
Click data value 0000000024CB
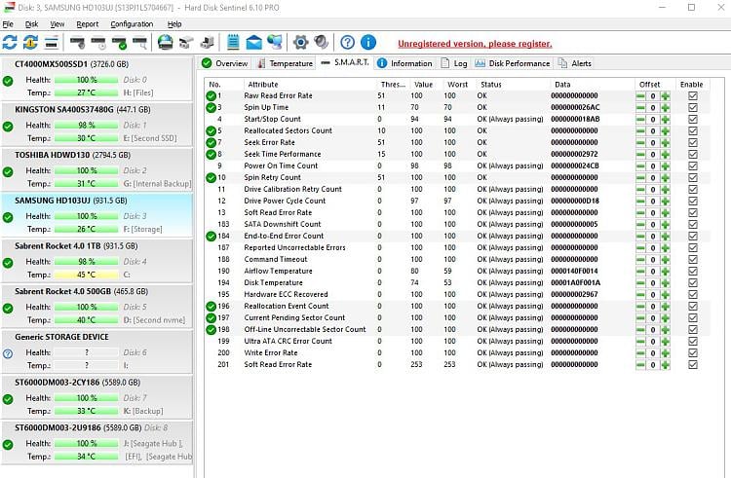click(x=575, y=166)
